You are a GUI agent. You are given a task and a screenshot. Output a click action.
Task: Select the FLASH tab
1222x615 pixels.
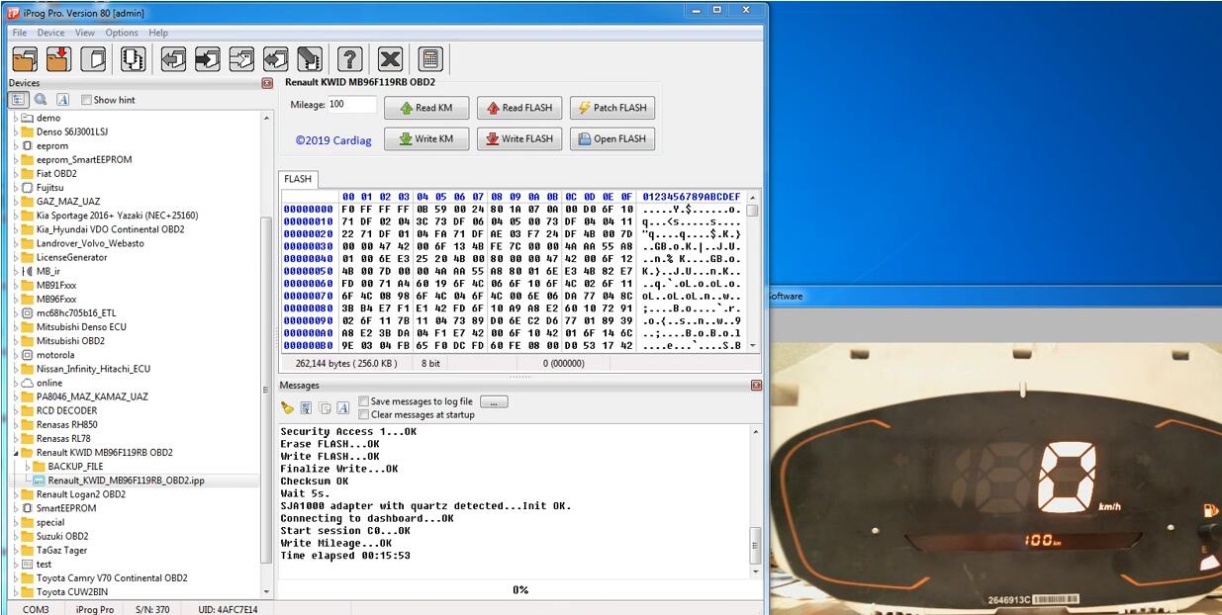coord(298,179)
